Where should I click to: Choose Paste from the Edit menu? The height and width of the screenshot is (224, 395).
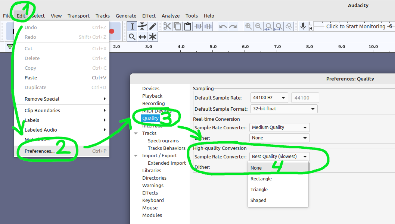62,78
